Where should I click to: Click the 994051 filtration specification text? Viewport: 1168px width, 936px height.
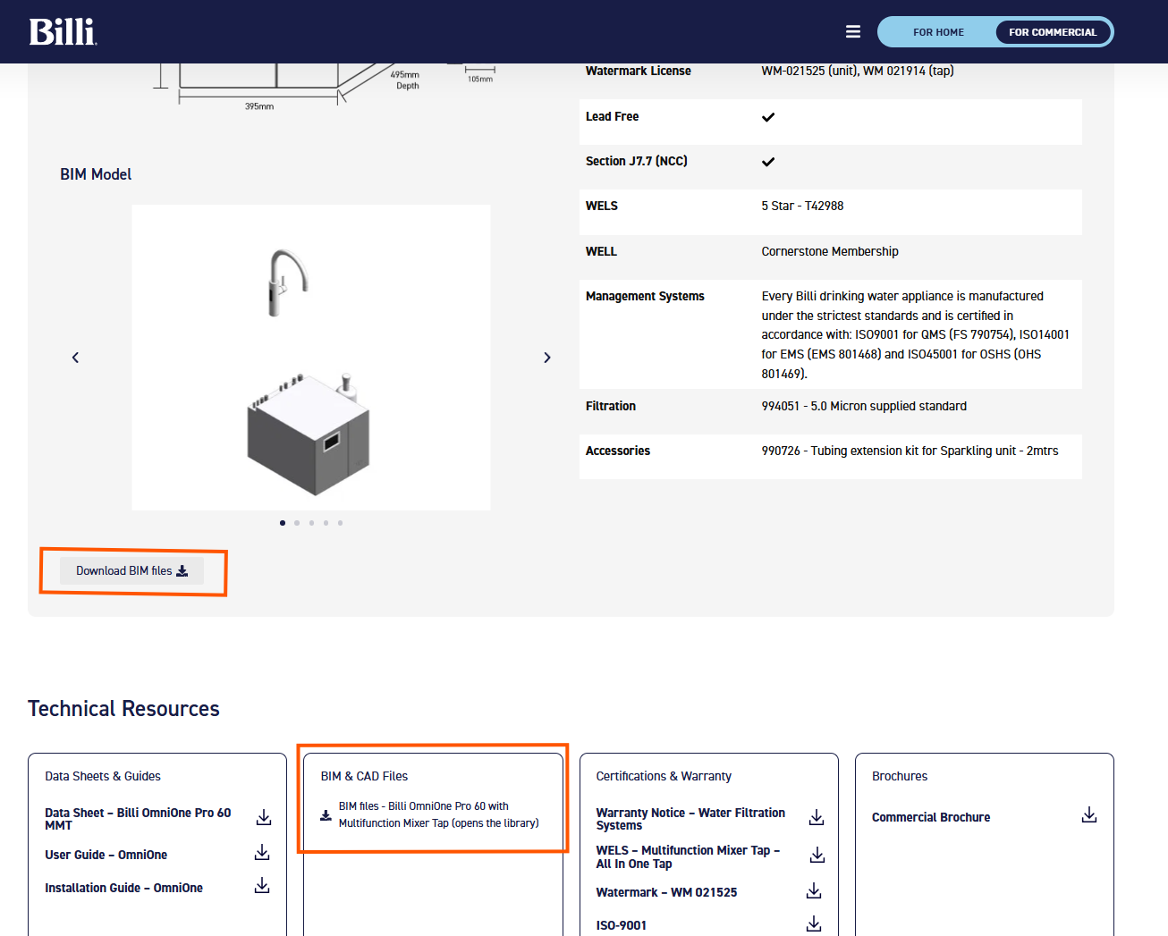[x=864, y=406]
